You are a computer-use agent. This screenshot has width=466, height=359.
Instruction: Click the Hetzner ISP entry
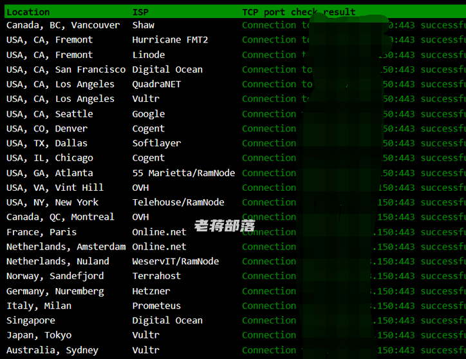tap(151, 291)
